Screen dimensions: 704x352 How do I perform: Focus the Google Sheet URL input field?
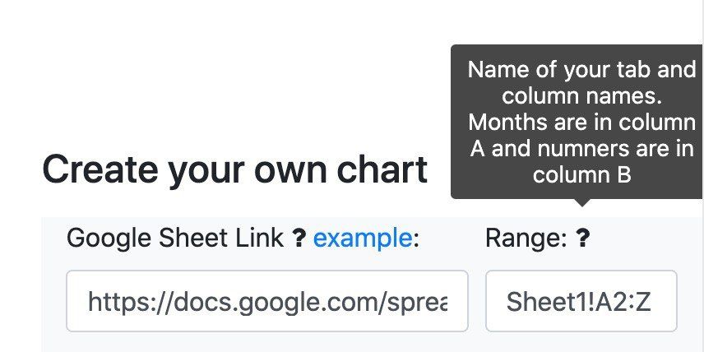click(x=266, y=301)
